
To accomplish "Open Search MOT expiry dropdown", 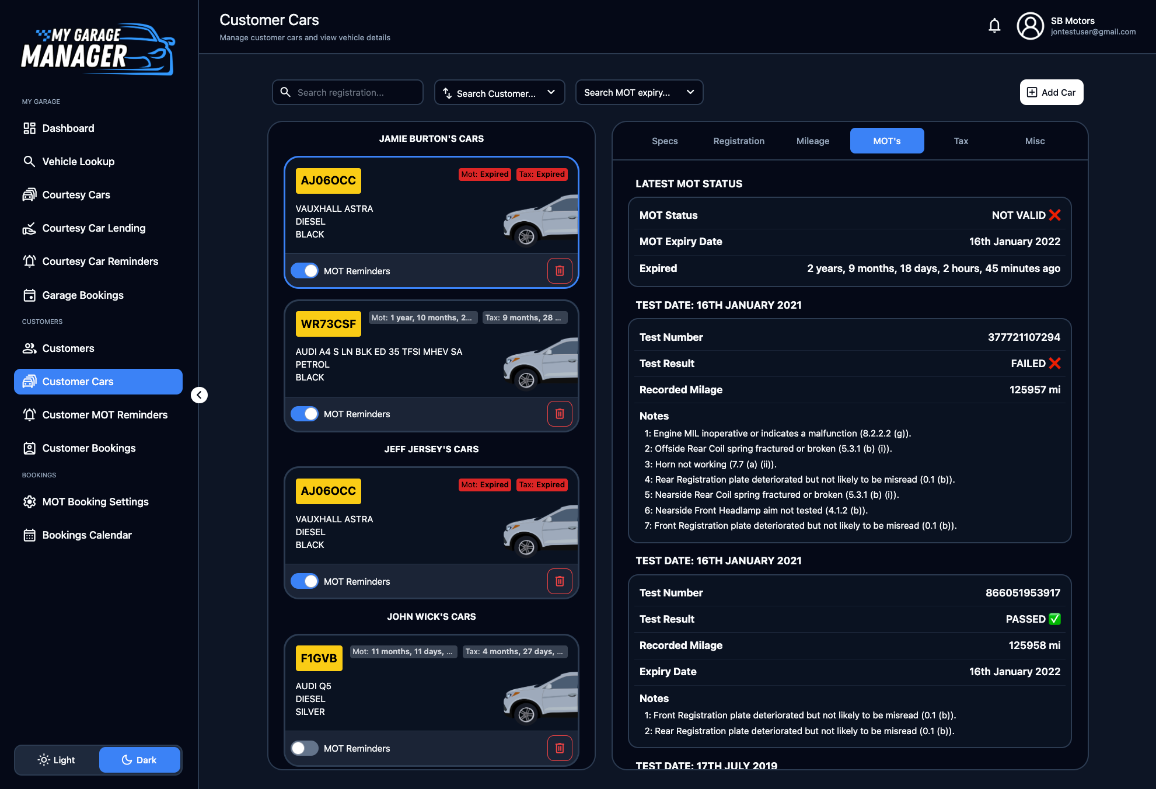I will (638, 93).
